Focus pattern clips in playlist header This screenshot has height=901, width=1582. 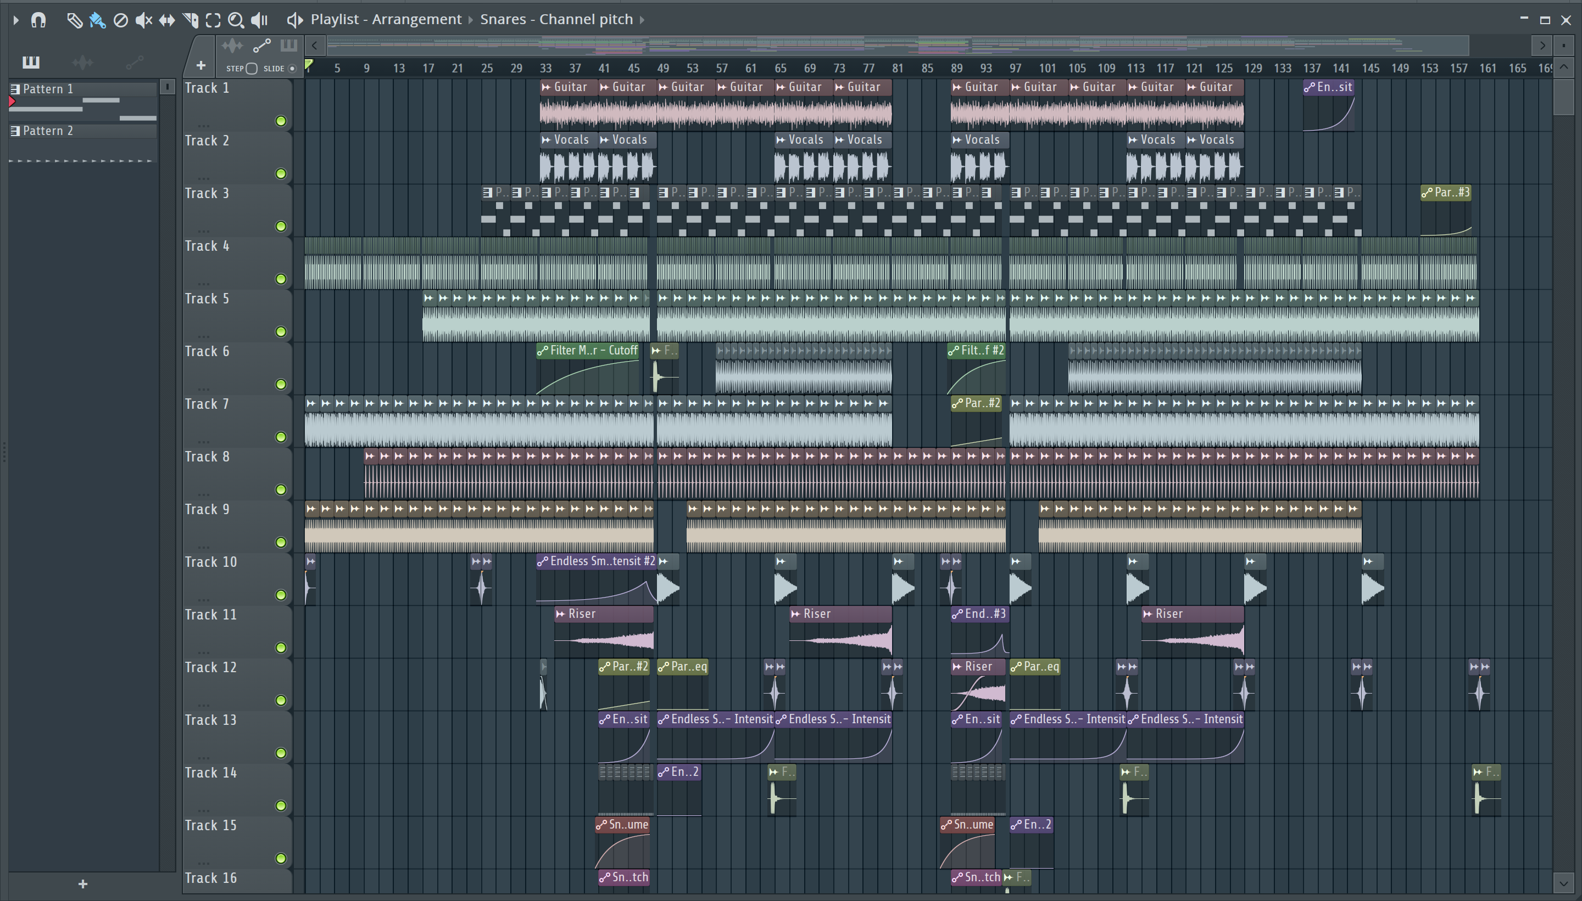click(288, 46)
